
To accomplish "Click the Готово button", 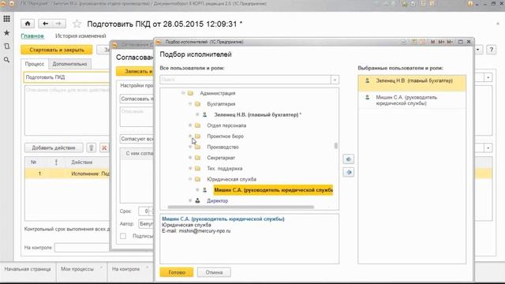I will 177,272.
